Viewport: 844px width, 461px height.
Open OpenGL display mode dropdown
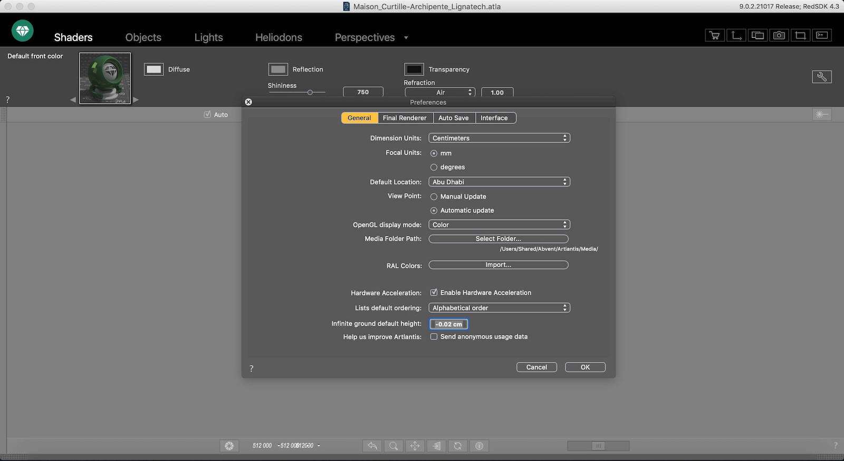click(x=499, y=224)
